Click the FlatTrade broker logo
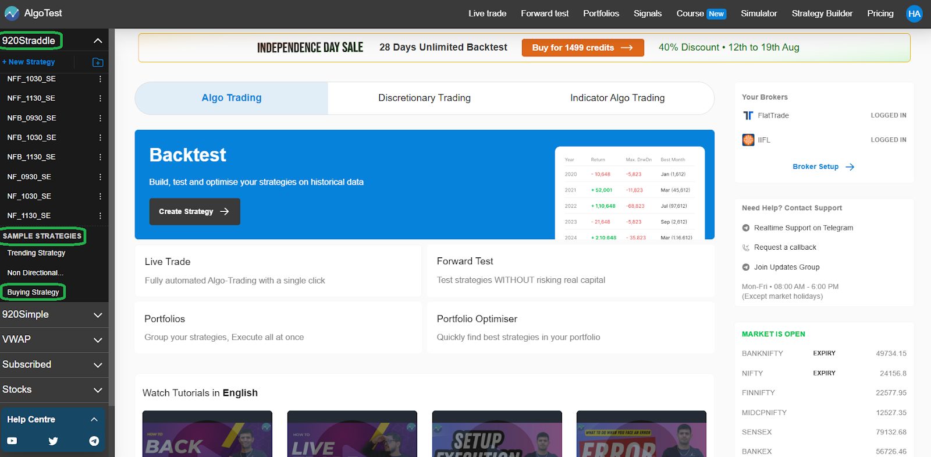The height and width of the screenshot is (457, 931). (748, 115)
